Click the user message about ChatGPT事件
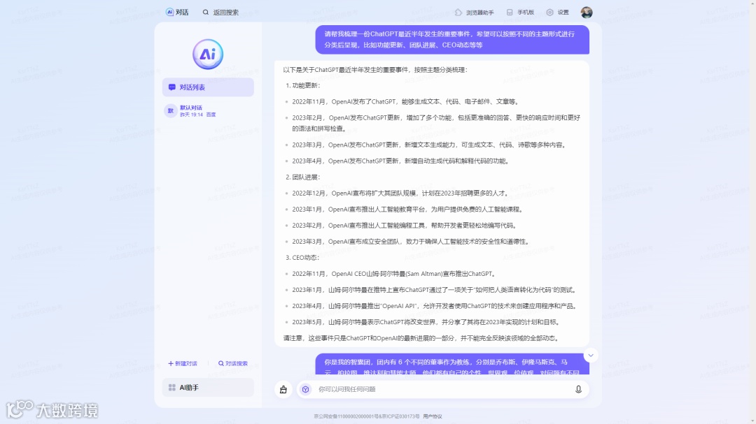The width and height of the screenshot is (756, 424). 452,39
